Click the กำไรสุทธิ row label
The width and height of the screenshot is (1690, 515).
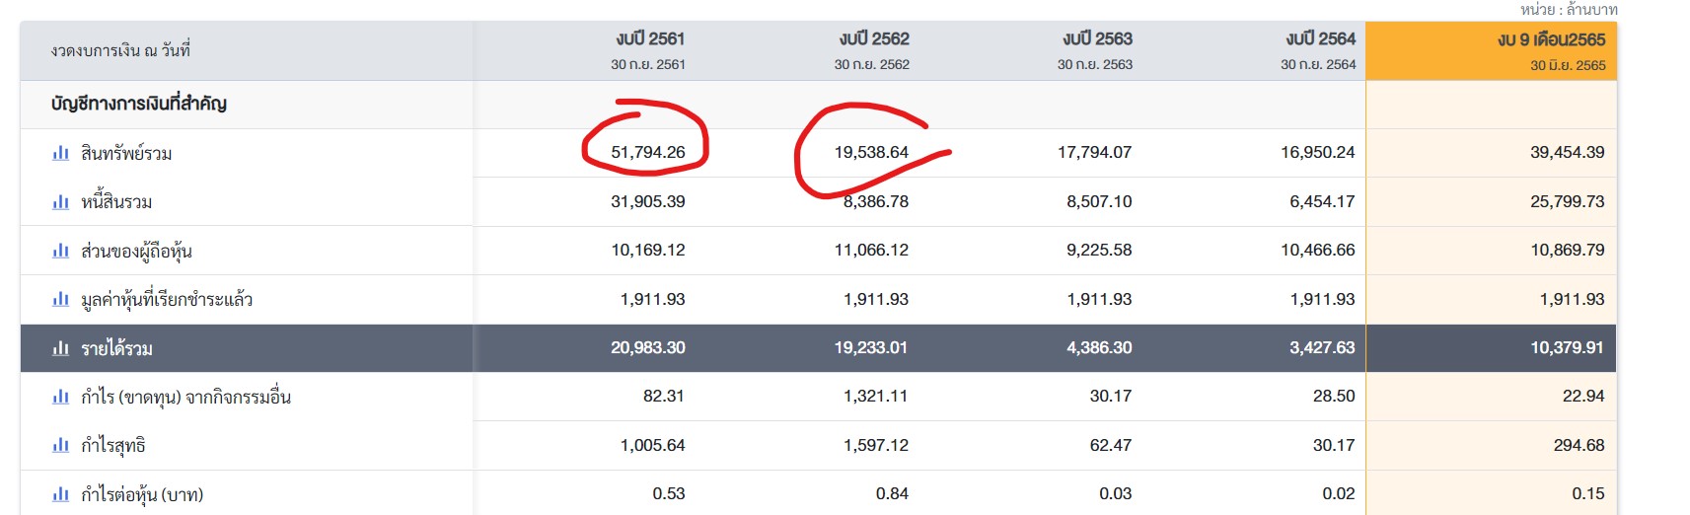click(112, 445)
